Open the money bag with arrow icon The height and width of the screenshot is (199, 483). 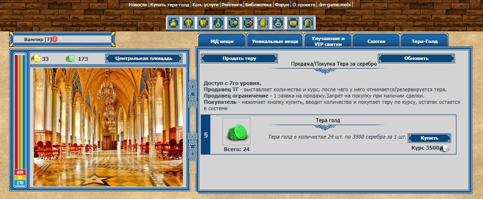tap(278, 23)
